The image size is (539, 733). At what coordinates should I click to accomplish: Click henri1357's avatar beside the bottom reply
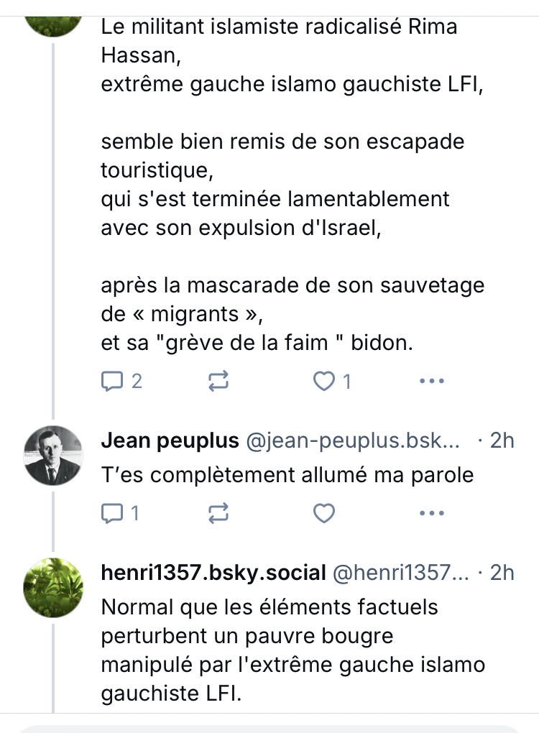coord(52,589)
